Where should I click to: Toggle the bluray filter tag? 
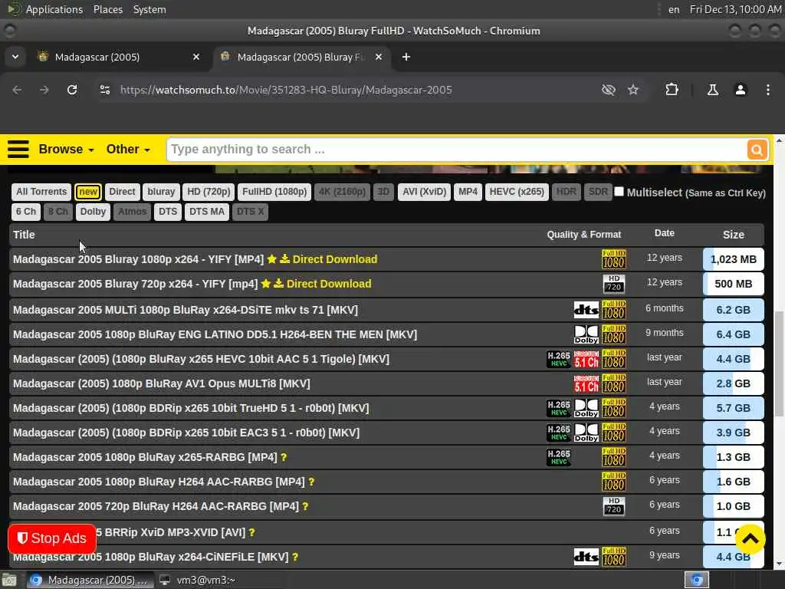pos(161,192)
